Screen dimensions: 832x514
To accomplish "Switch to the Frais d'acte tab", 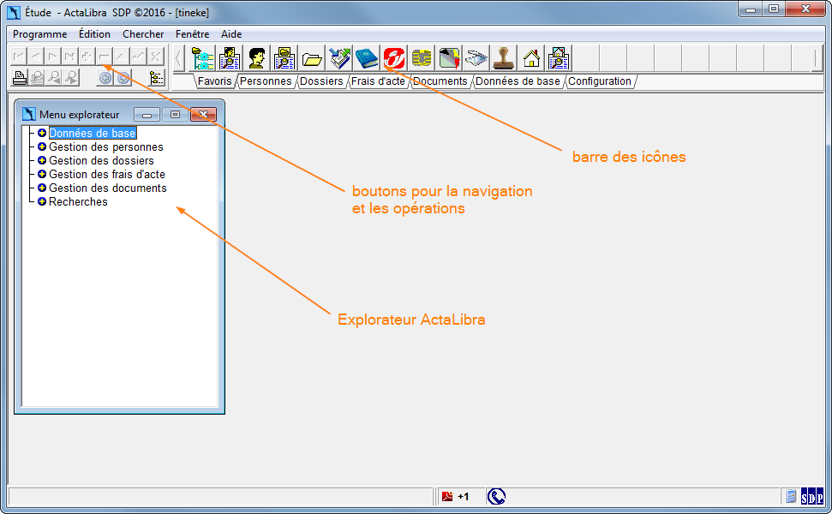I will coord(378,81).
